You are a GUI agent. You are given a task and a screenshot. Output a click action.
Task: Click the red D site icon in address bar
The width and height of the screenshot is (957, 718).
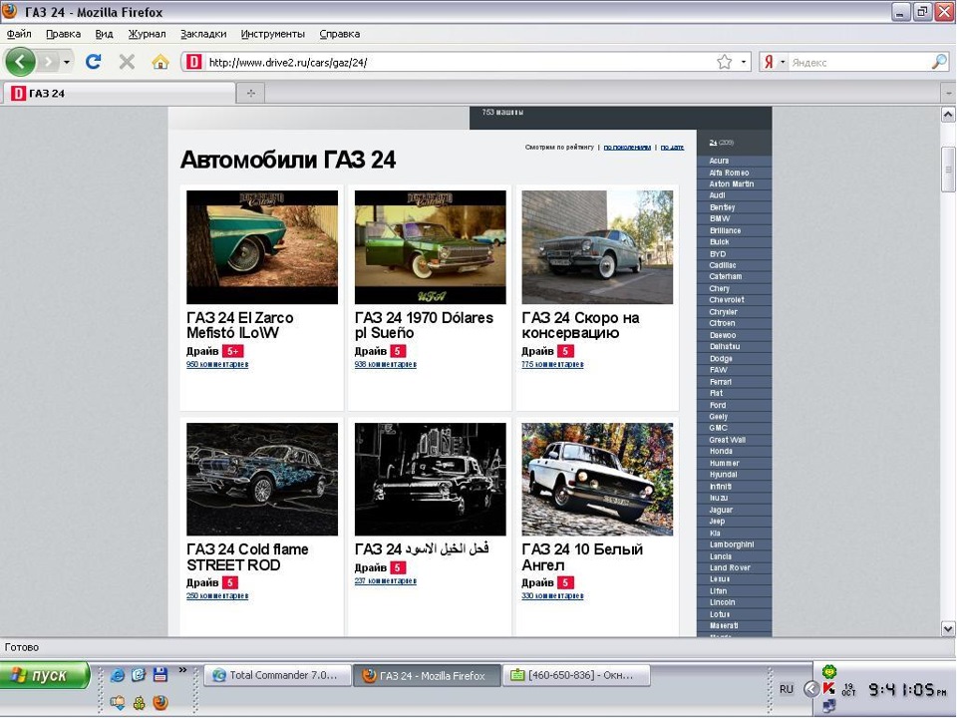[194, 62]
